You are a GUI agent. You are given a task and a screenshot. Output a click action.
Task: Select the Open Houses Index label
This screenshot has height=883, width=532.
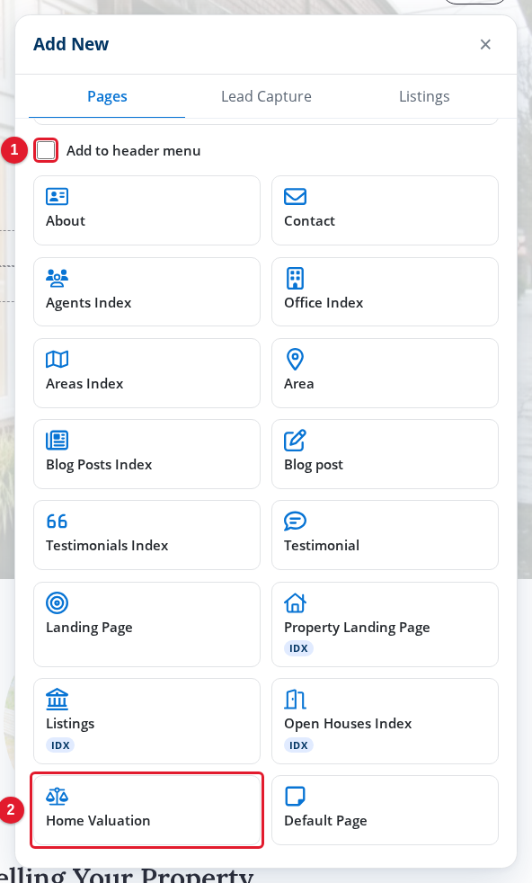pyautogui.click(x=348, y=724)
